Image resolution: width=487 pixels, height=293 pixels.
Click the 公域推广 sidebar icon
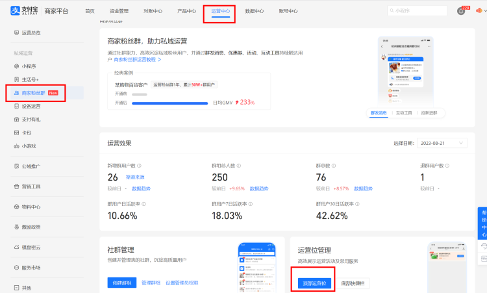(16, 166)
